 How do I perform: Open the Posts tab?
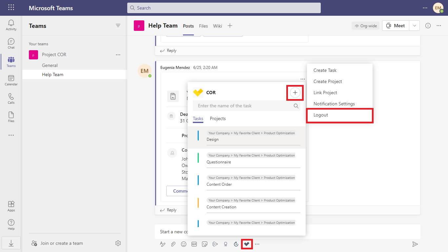188,26
